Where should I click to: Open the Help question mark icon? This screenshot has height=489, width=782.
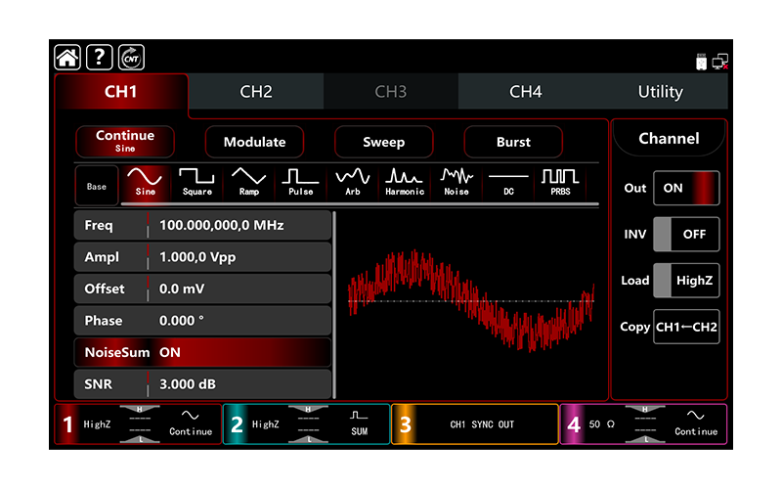coord(99,57)
